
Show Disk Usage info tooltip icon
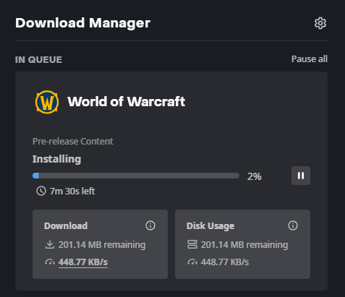(x=293, y=225)
